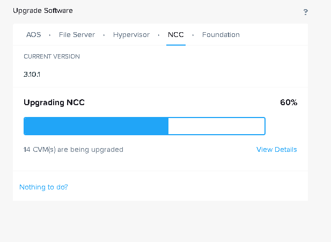The width and height of the screenshot is (331, 242).
Task: Switch to the AOS tab
Action: 34,35
